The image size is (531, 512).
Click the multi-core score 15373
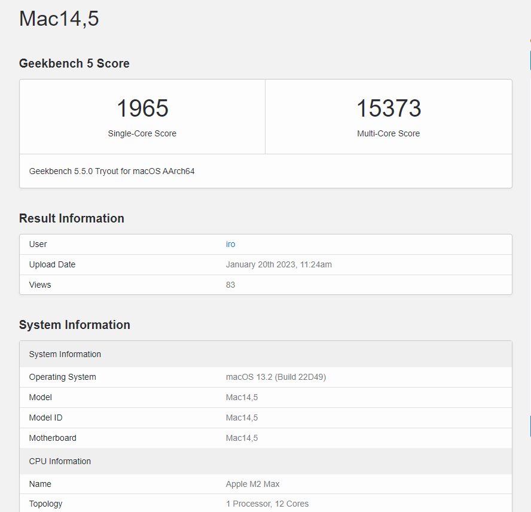389,108
